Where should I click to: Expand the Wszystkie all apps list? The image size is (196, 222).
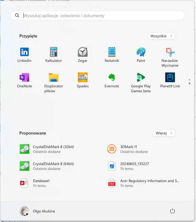point(161,36)
